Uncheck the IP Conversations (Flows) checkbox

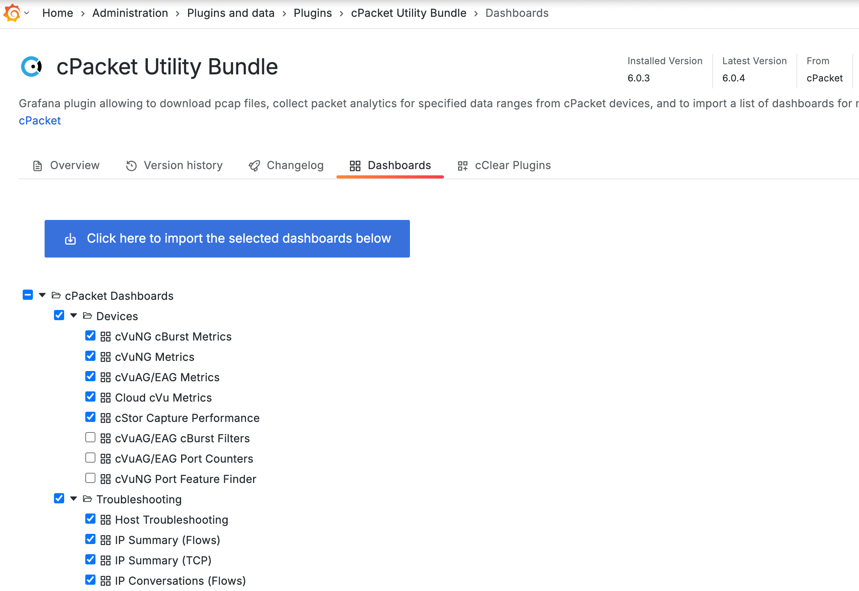(x=90, y=580)
